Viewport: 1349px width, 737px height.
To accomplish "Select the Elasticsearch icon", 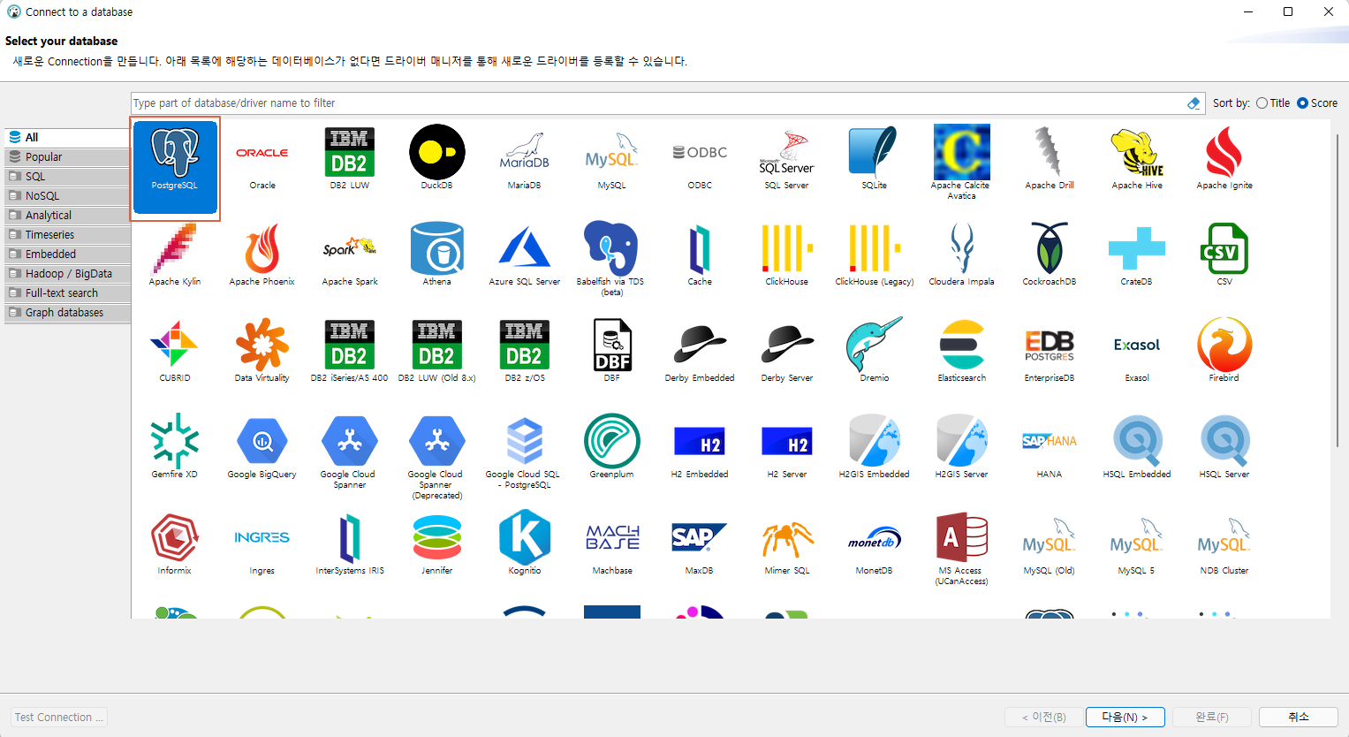I will coord(962,352).
